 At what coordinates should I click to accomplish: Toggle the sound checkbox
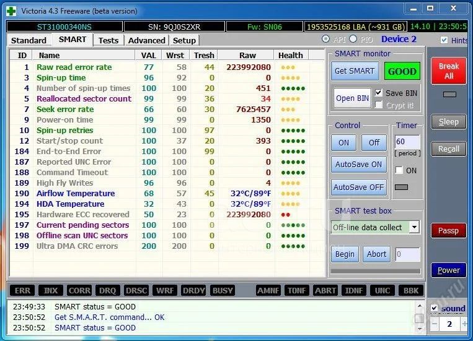(x=435, y=308)
